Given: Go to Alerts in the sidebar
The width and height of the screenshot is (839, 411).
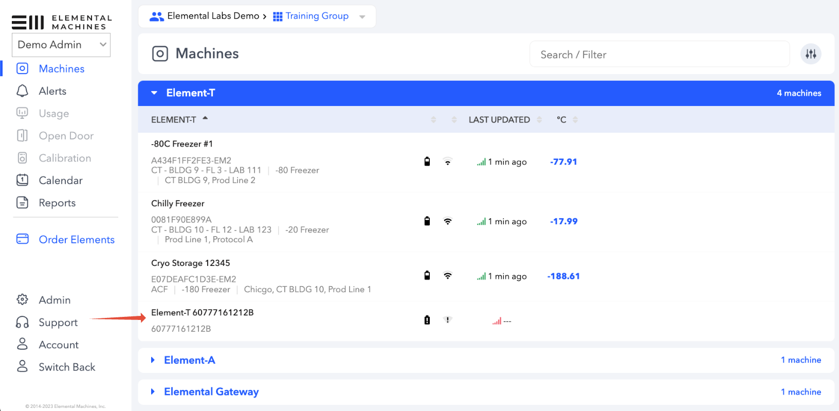Looking at the screenshot, I should point(52,91).
